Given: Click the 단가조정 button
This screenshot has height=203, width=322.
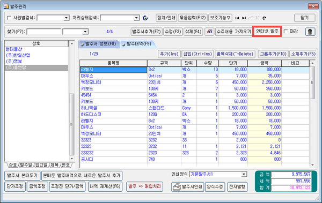Looking at the screenshot, I should coord(15,186).
